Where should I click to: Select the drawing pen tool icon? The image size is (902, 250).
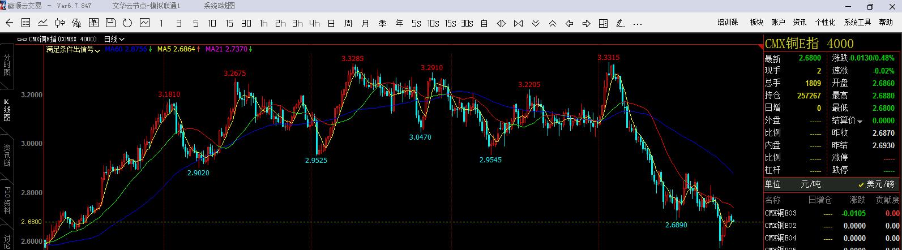click(620, 23)
